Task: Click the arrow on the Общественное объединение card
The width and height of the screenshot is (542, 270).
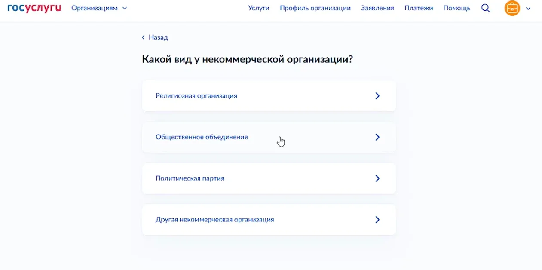Action: click(377, 137)
